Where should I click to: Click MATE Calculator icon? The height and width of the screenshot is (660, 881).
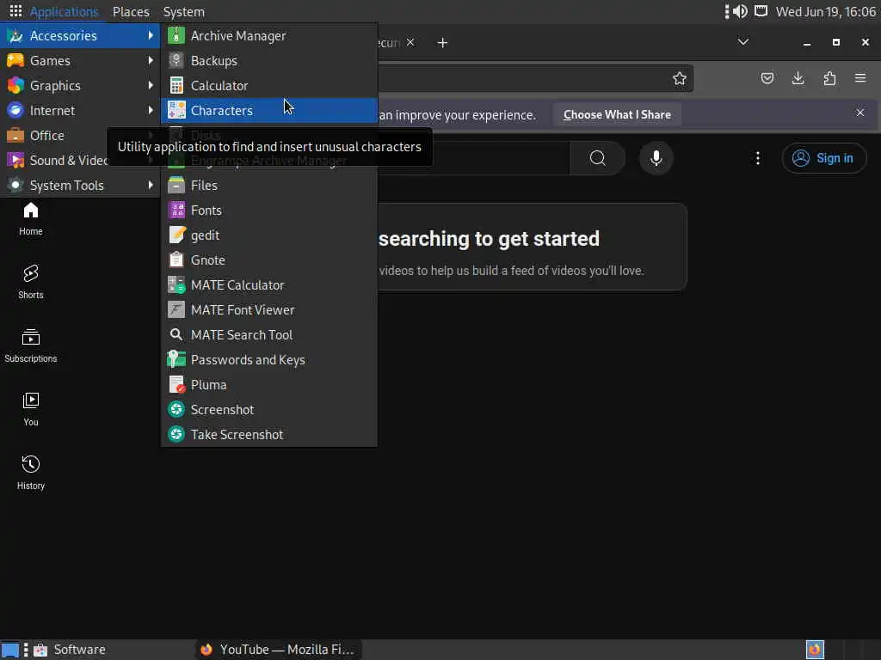[x=176, y=285]
